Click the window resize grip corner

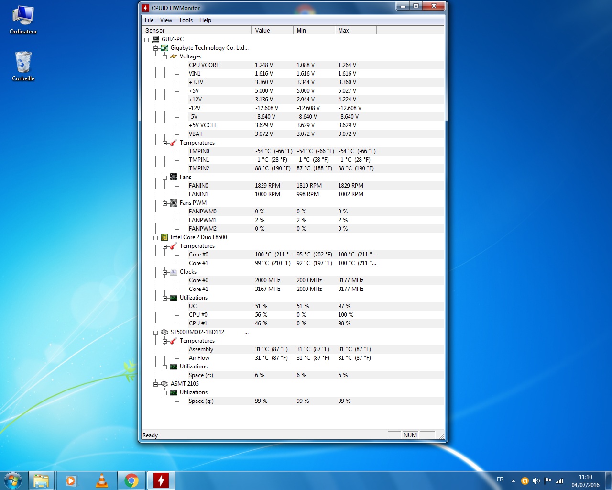coord(441,436)
